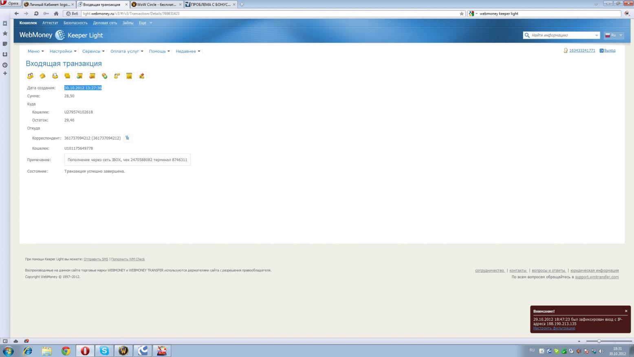Expand the Оплата услуг dropdown
The width and height of the screenshot is (634, 357).
click(x=127, y=51)
